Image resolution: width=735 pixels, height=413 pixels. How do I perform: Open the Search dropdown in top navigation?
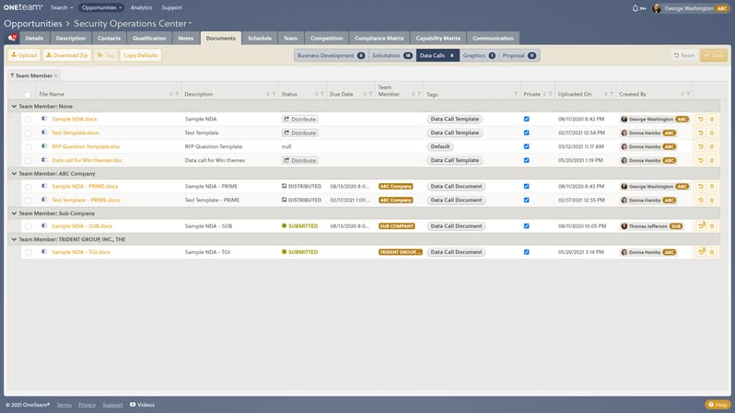(x=62, y=7)
